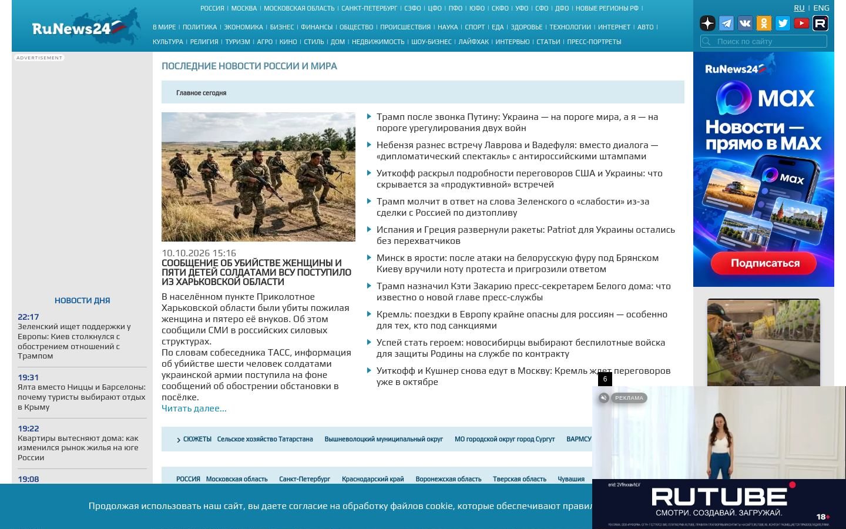Click the site search field
The image size is (846, 529).
(764, 41)
